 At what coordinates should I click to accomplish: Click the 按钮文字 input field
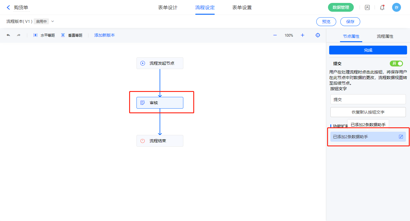coord(368,99)
